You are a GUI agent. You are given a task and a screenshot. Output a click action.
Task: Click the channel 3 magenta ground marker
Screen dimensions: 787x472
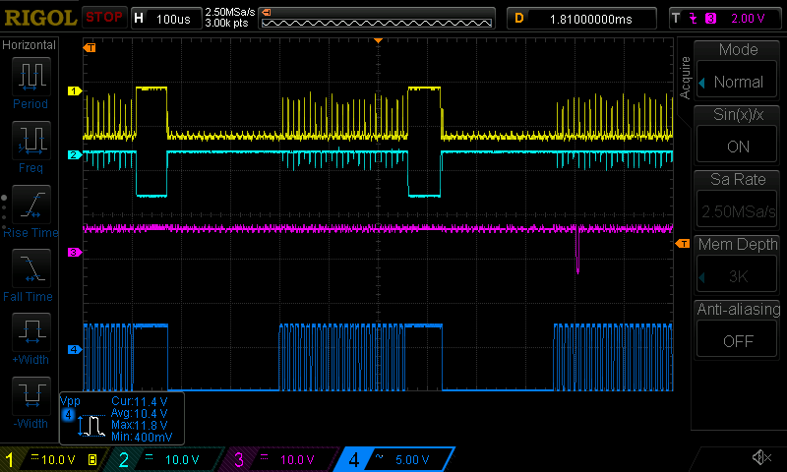click(x=75, y=252)
